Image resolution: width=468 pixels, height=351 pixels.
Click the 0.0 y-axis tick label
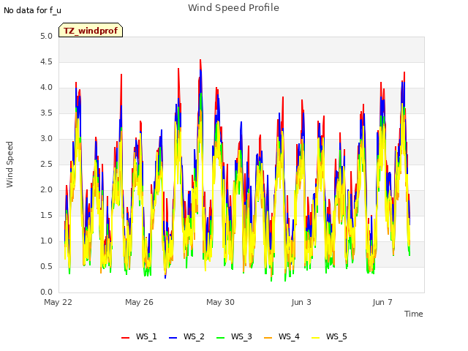coord(46,292)
